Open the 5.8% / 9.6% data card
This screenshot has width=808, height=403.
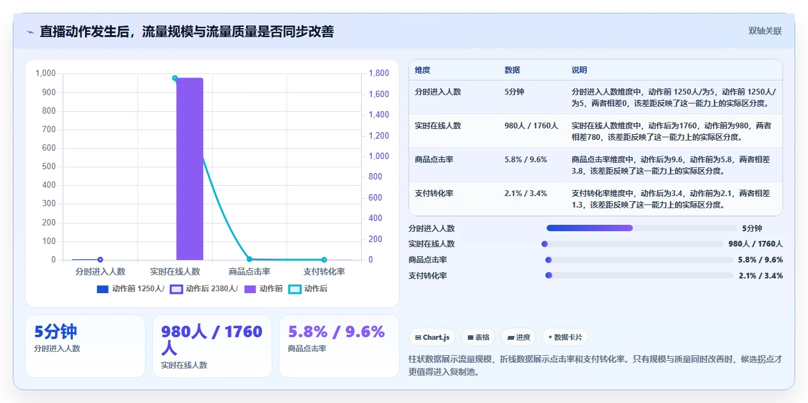coord(339,346)
